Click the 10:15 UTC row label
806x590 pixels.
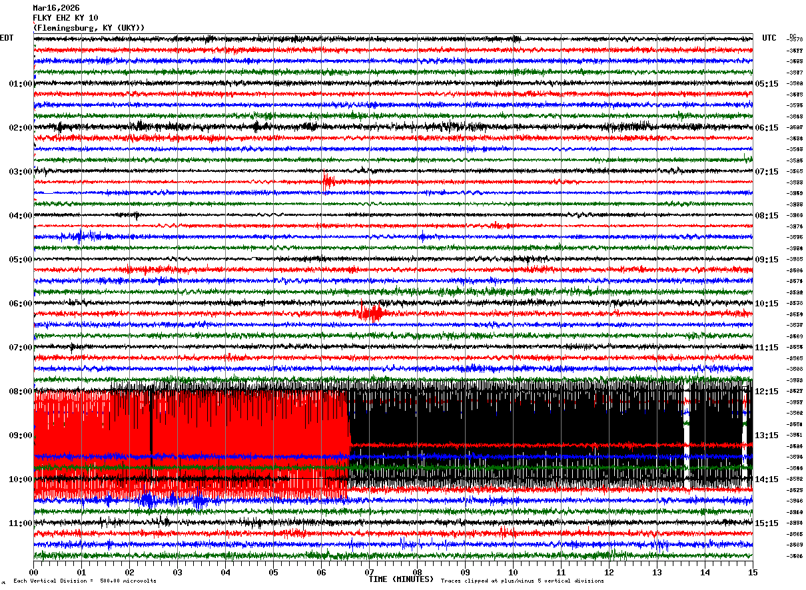[x=767, y=304]
